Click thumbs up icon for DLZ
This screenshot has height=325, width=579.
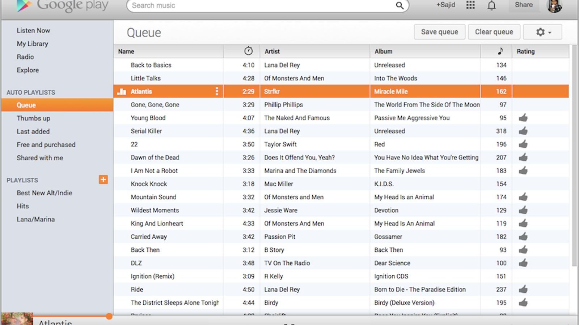tap(523, 263)
